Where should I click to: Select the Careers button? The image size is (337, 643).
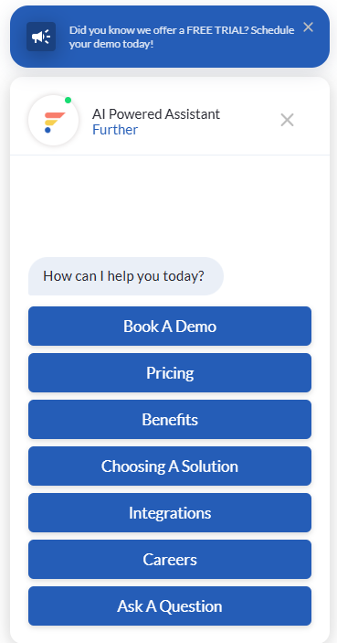pos(170,560)
